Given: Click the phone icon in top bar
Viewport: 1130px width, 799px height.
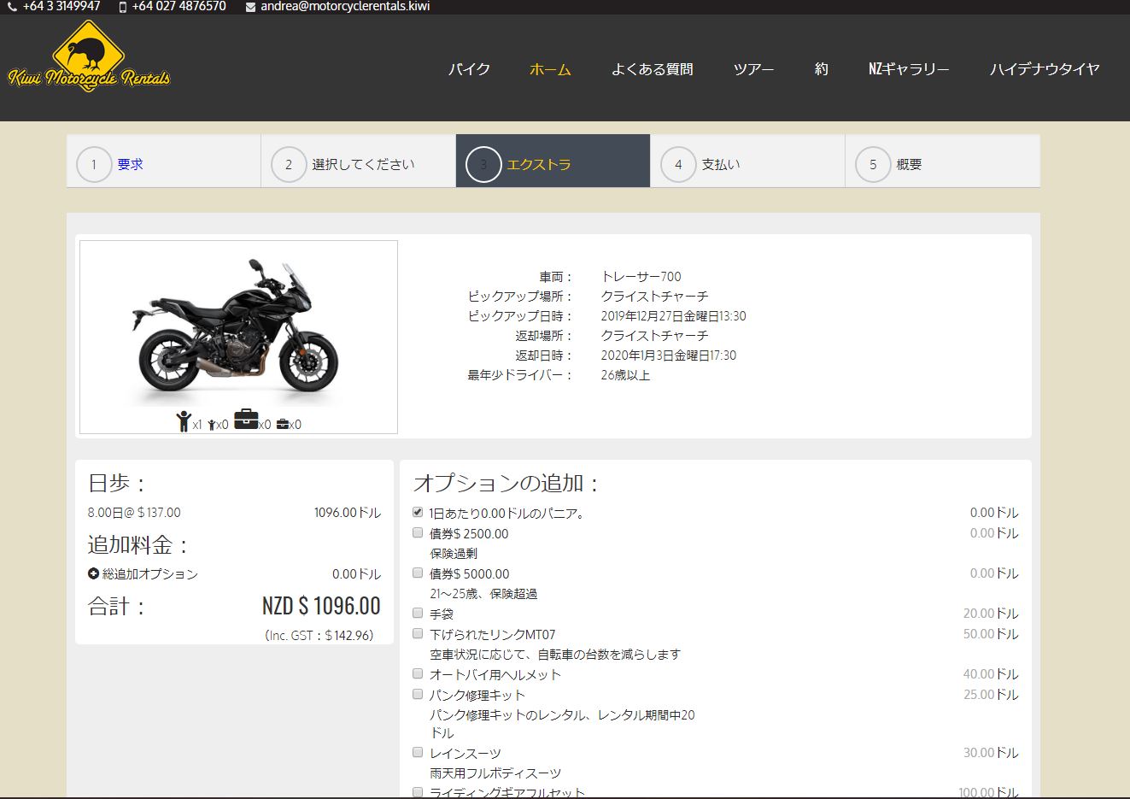Looking at the screenshot, I should [12, 7].
